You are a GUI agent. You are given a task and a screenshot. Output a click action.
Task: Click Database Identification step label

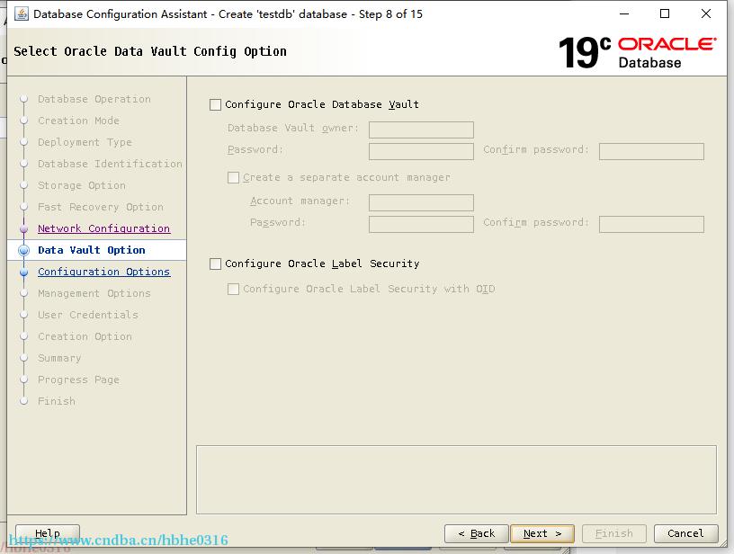[x=110, y=164]
